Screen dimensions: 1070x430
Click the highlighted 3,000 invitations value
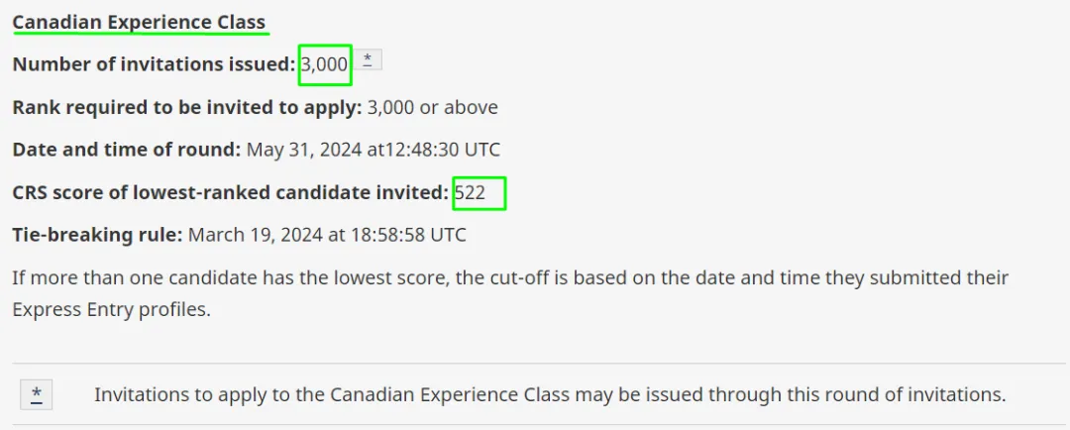click(325, 64)
